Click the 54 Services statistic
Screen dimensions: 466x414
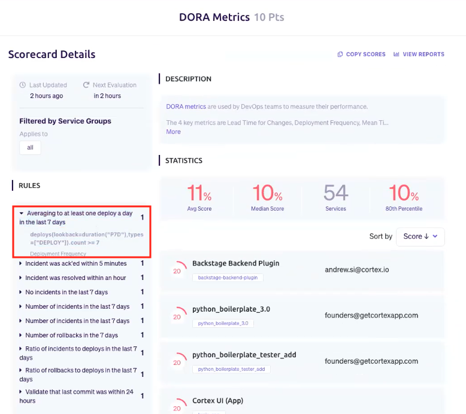pos(335,197)
